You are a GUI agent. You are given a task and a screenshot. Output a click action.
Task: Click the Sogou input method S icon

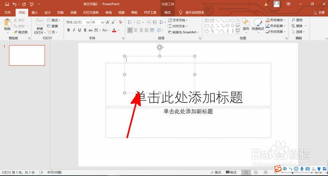click(278, 169)
